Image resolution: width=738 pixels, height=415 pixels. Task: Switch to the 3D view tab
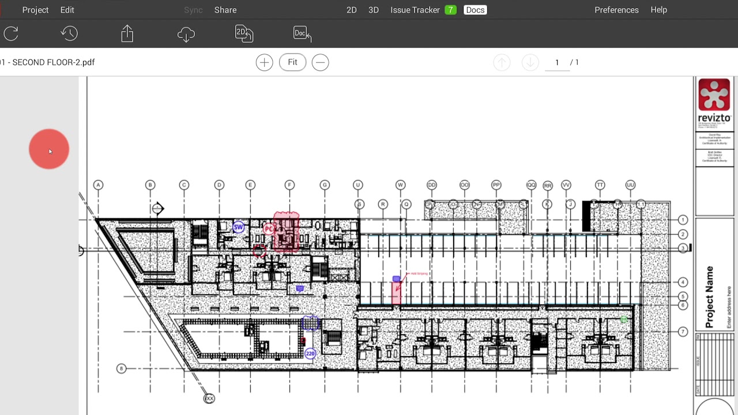[x=374, y=10]
